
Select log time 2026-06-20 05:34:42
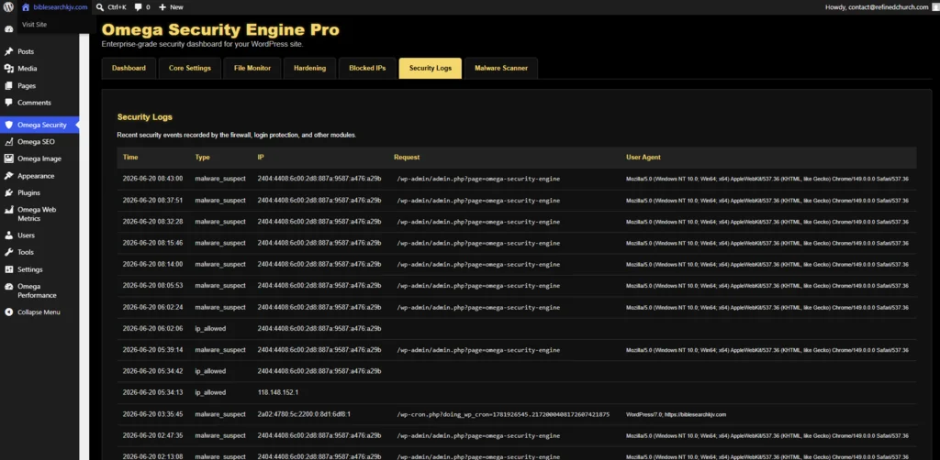tap(153, 371)
